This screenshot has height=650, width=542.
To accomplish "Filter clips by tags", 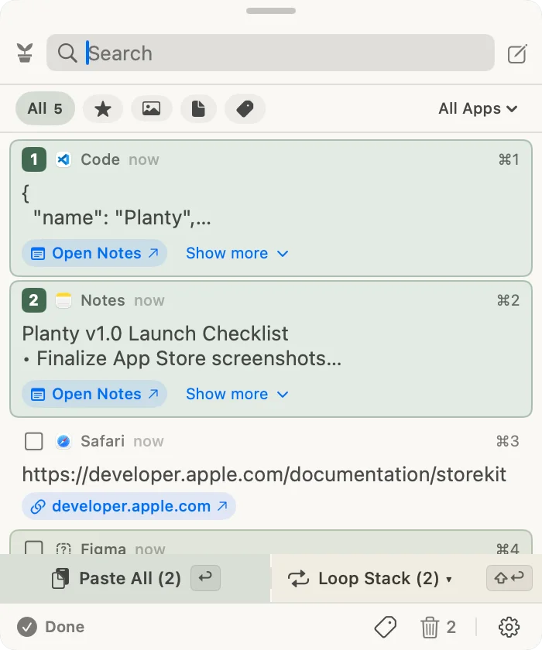I will tap(245, 109).
